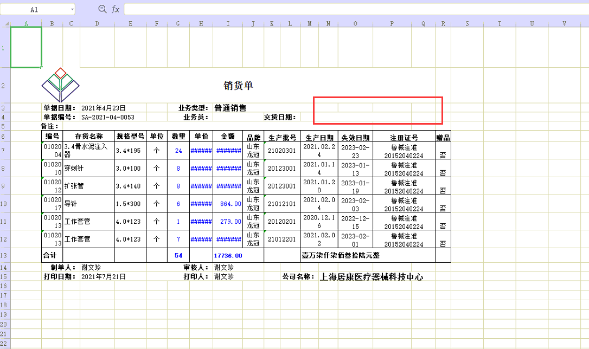Click into the formula bar input
Image resolution: width=589 pixels, height=349 pixels.
click(356, 9)
